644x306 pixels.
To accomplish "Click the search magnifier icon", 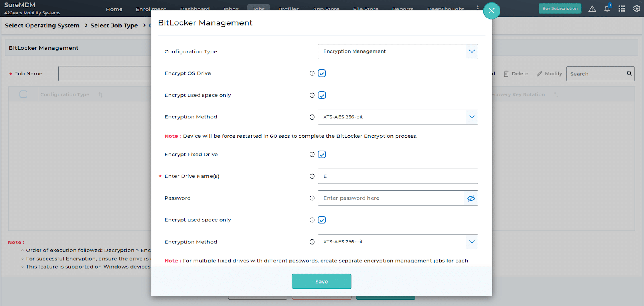I will (x=630, y=73).
